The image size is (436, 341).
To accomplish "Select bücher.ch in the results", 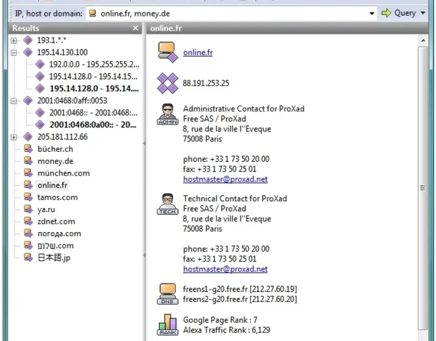I will 55,149.
